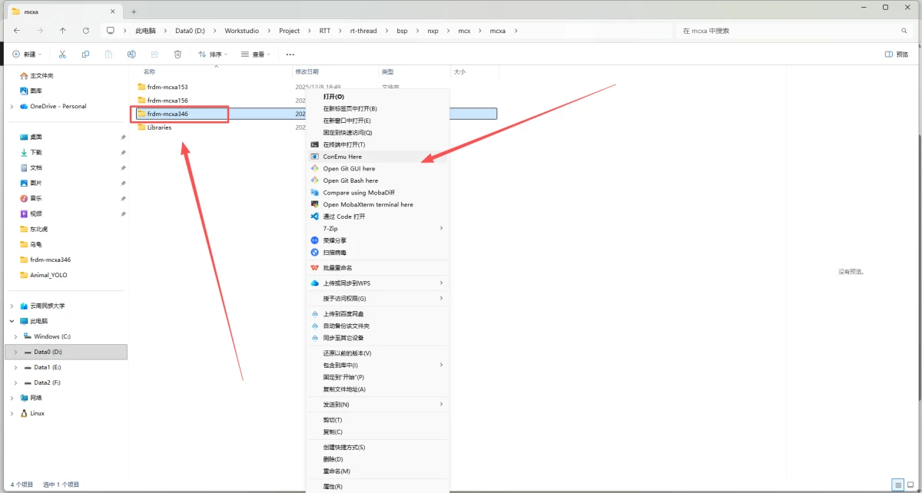
Task: Click the Git icon beside Open Git Bash here
Action: [314, 180]
